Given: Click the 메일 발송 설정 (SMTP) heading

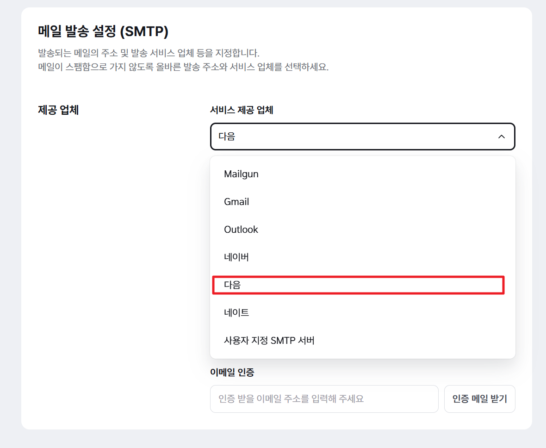Looking at the screenshot, I should [x=103, y=32].
